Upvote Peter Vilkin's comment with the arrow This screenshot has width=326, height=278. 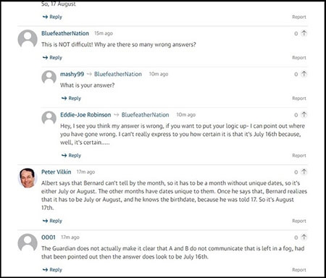coord(304,172)
